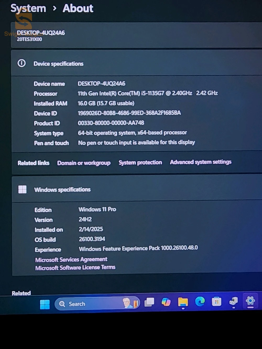
Task: Click the 'Device ID' label
Action: tap(45, 113)
